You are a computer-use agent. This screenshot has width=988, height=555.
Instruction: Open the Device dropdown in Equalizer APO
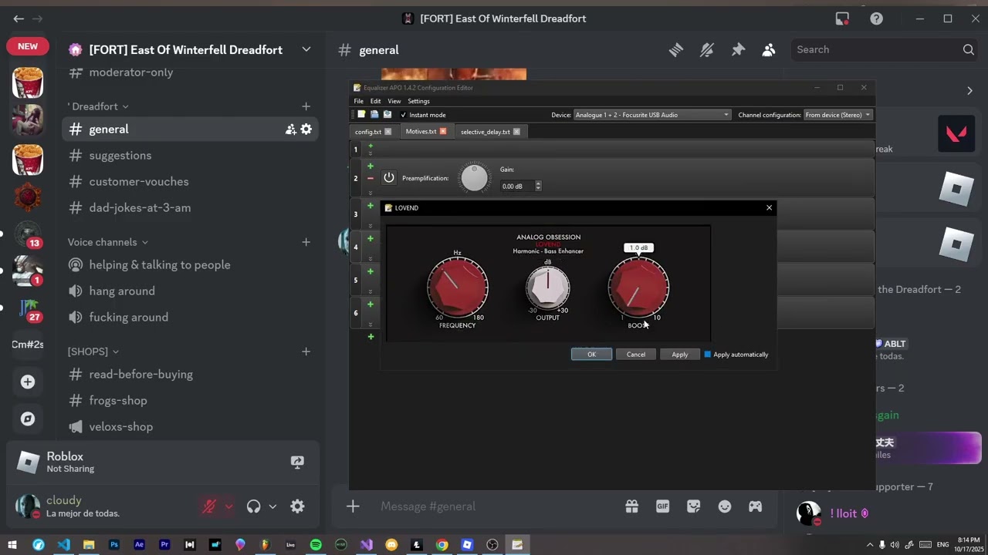pos(652,115)
